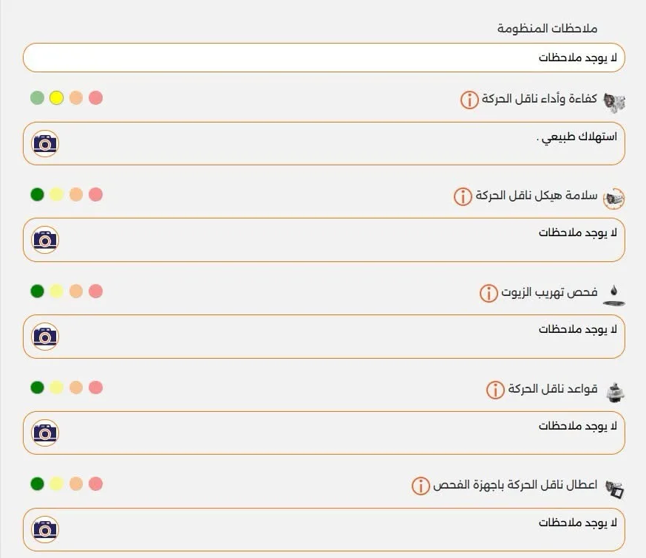
Task: Open info for كفاءة وأداء ناقل الحركة
Action: click(x=469, y=101)
